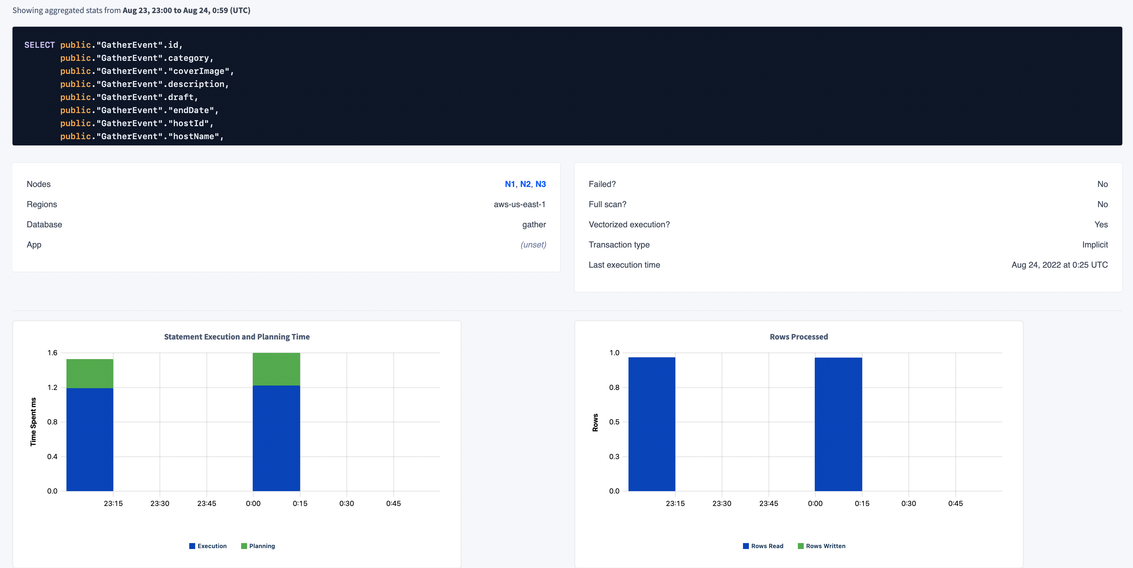Click the first Rows Read bar
This screenshot has width=1133, height=568.
click(652, 424)
